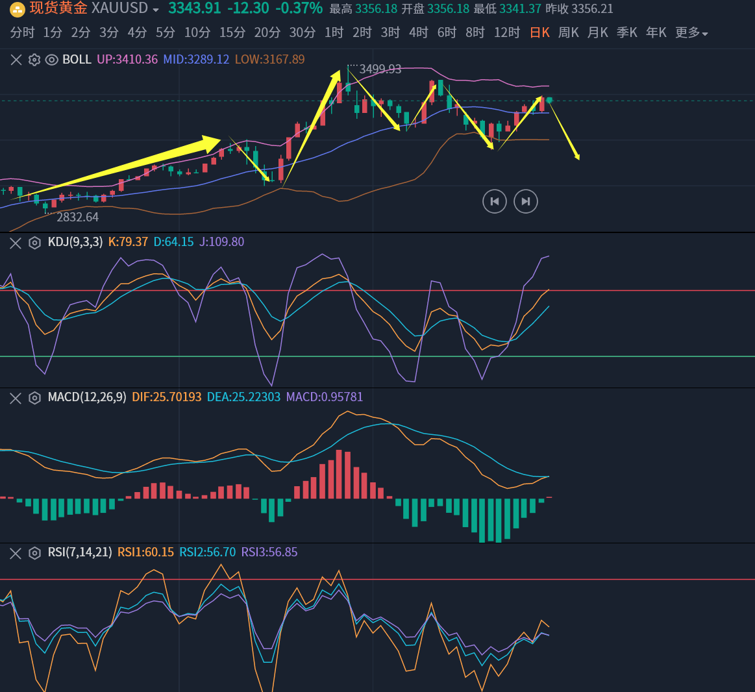Click the DIF:25.70193 value

[167, 397]
